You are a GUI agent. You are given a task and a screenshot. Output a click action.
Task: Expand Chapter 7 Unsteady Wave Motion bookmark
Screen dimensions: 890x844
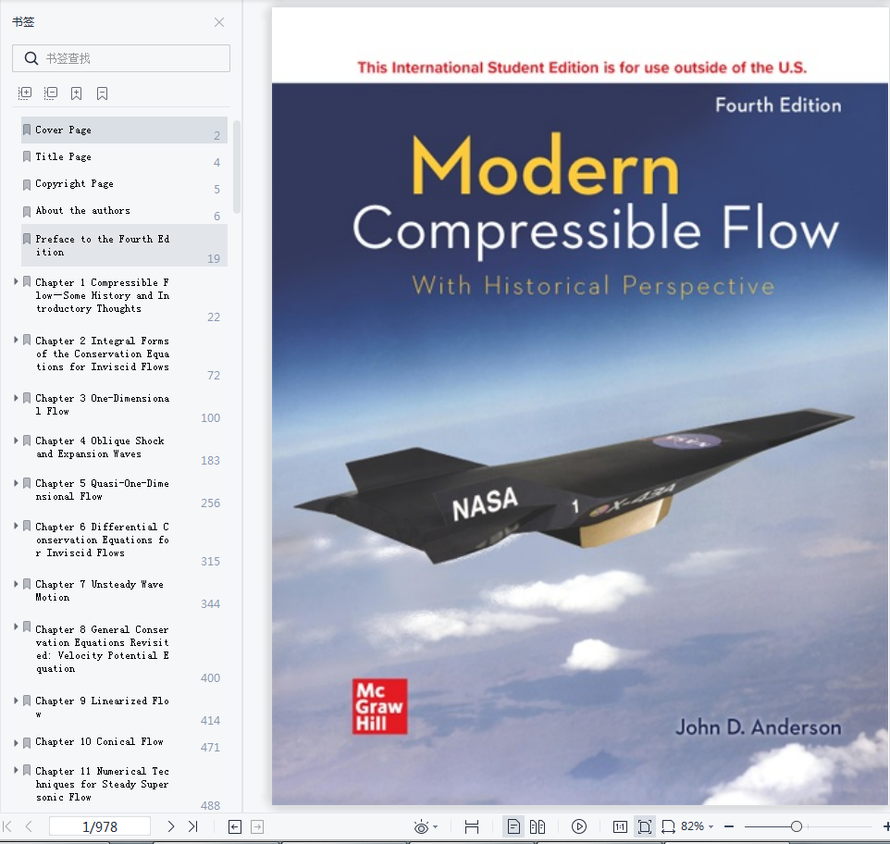(16, 583)
